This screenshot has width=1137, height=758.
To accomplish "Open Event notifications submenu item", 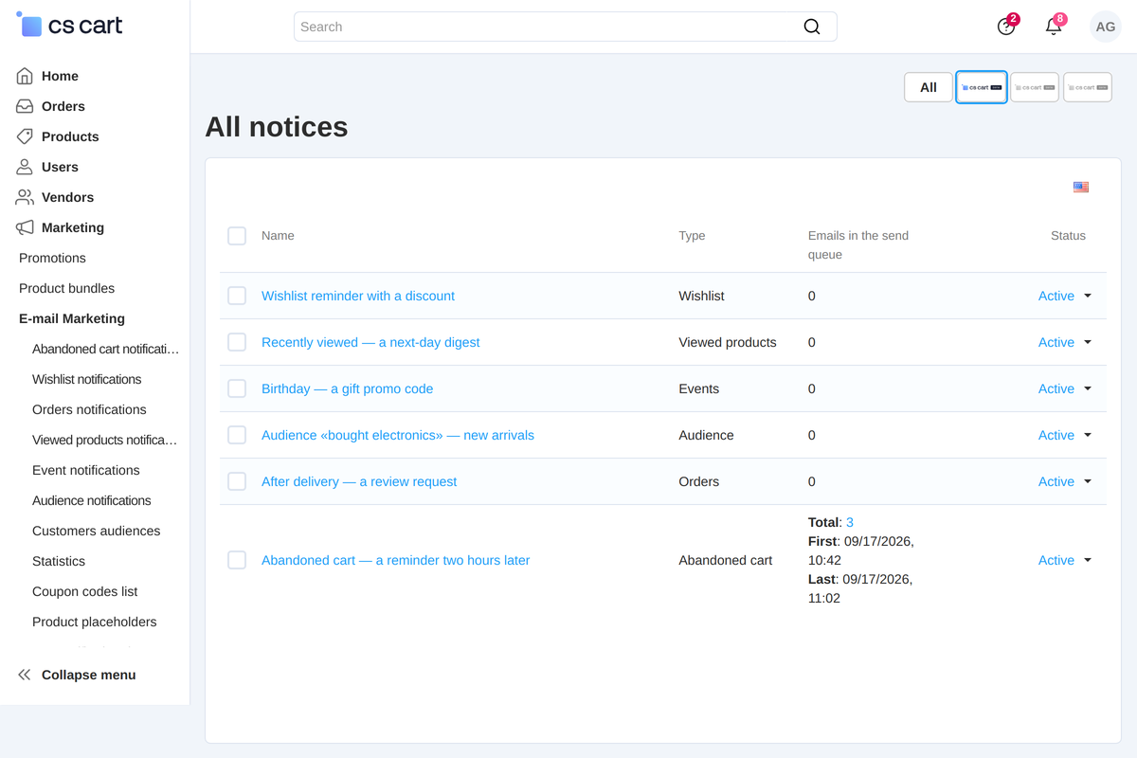I will (85, 470).
